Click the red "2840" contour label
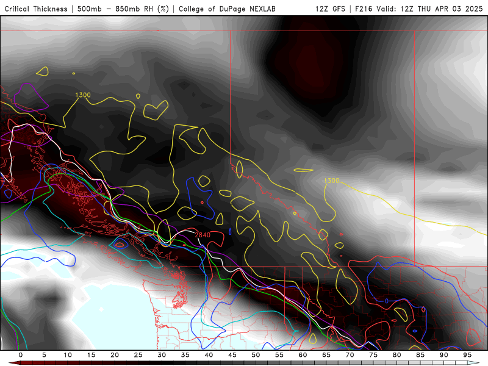 pyautogui.click(x=203, y=235)
